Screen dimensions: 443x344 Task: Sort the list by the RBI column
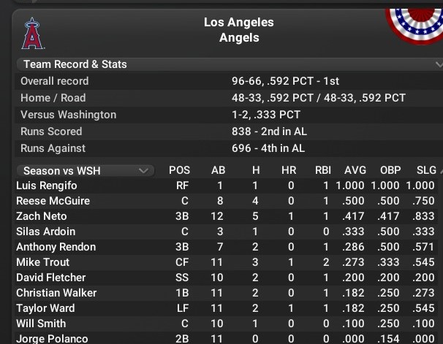click(323, 170)
